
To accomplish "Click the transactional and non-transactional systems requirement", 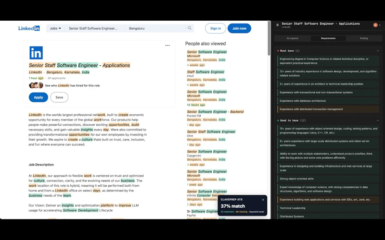I will pyautogui.click(x=328, y=92).
